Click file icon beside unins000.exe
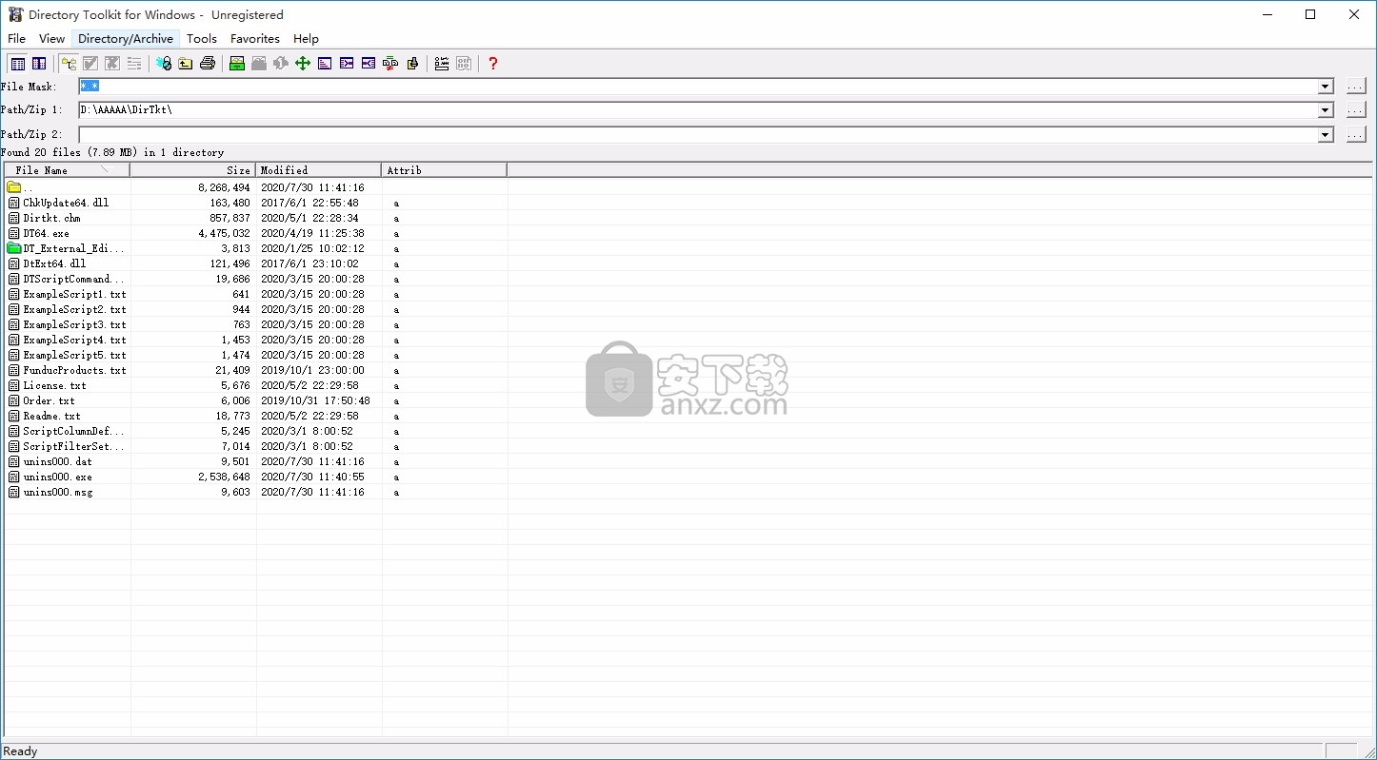Screen dimensions: 1377x760 click(14, 477)
